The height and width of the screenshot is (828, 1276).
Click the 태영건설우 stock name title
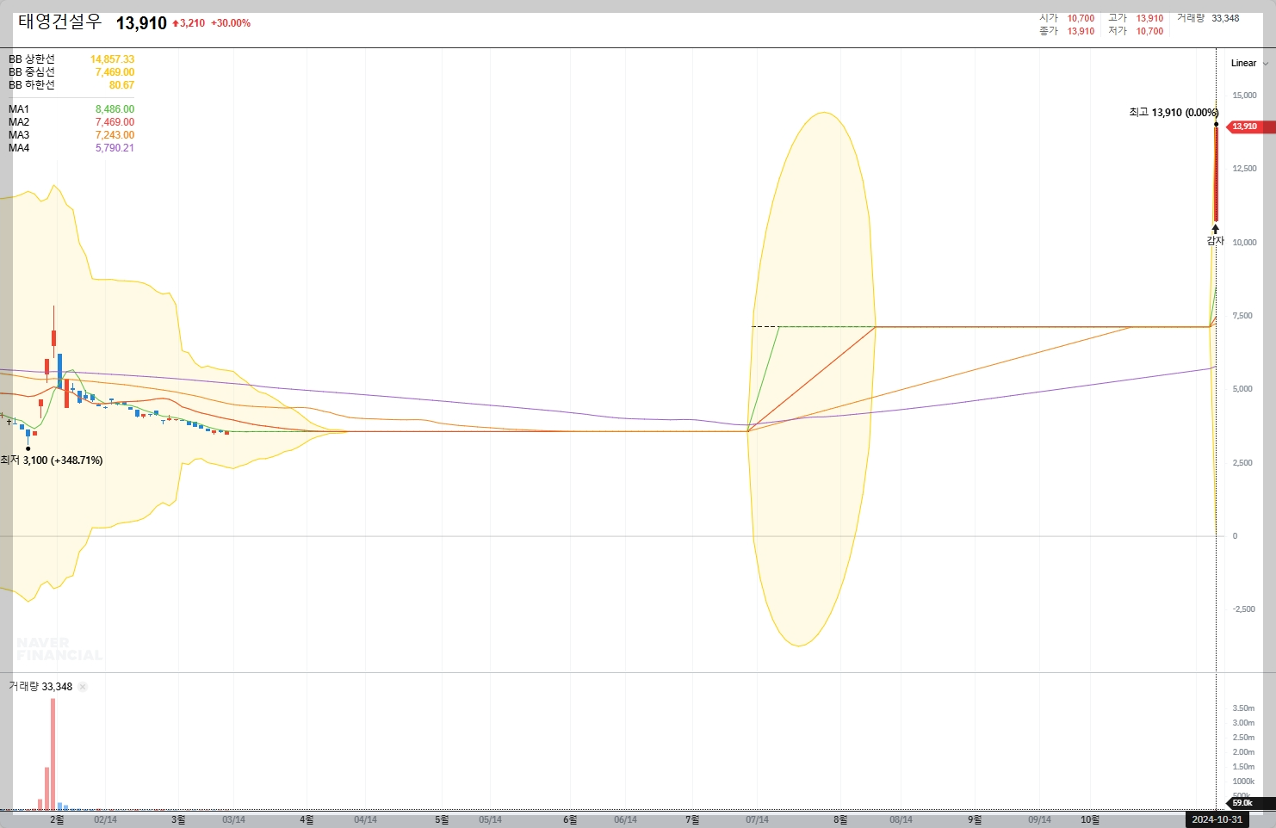59,22
